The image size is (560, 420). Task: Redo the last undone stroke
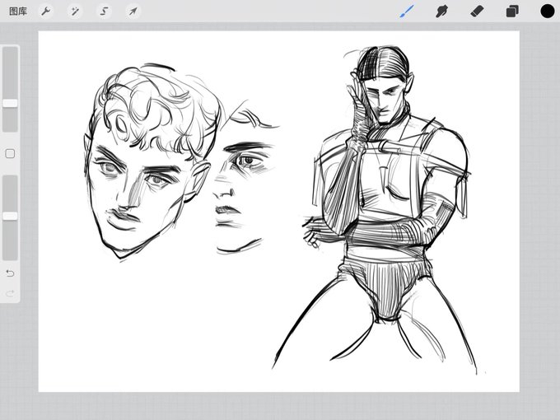(10, 293)
